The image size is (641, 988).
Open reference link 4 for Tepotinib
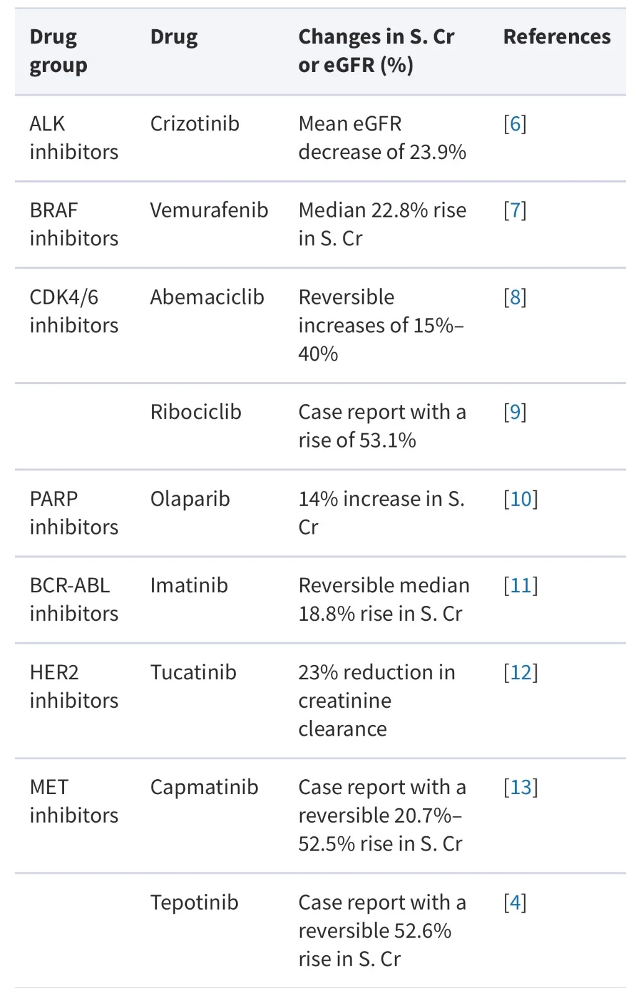click(x=515, y=902)
